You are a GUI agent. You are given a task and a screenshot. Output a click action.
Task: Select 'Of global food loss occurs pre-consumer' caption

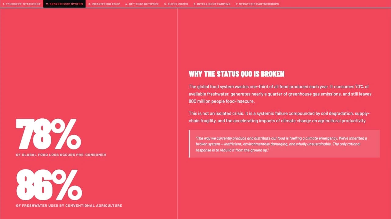point(61,155)
